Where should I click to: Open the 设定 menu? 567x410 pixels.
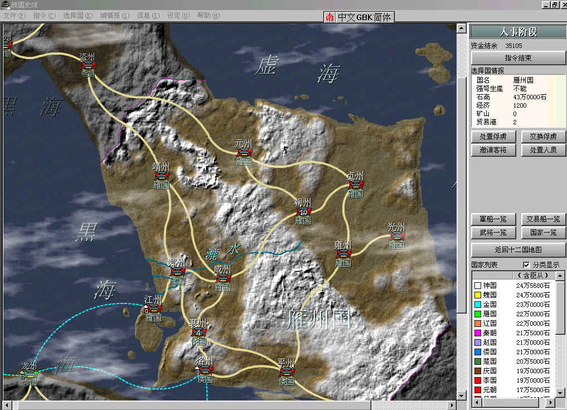(178, 16)
